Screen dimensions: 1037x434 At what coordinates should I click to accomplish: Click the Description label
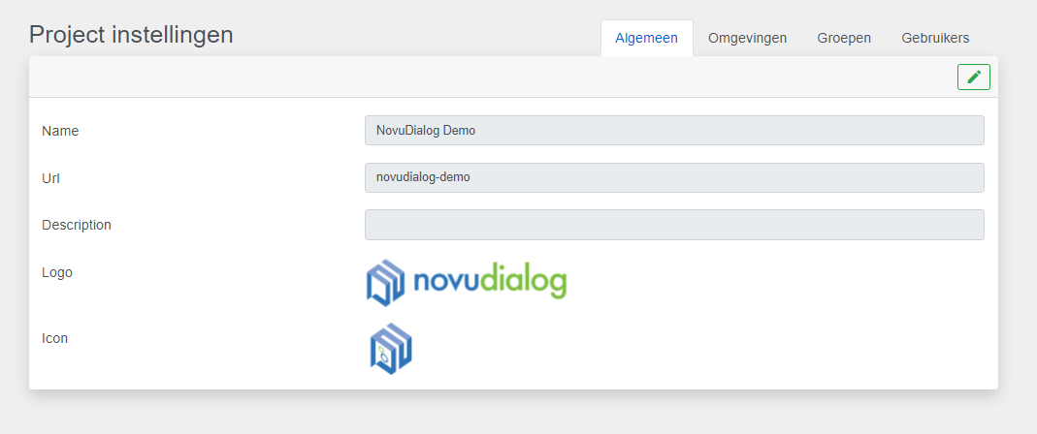point(76,226)
